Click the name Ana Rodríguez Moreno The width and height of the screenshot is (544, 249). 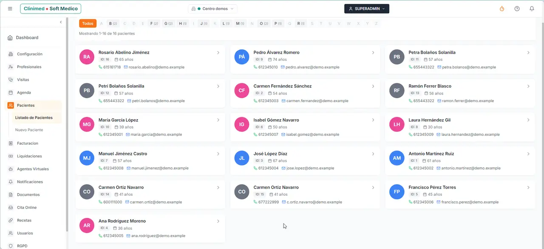pyautogui.click(x=122, y=221)
